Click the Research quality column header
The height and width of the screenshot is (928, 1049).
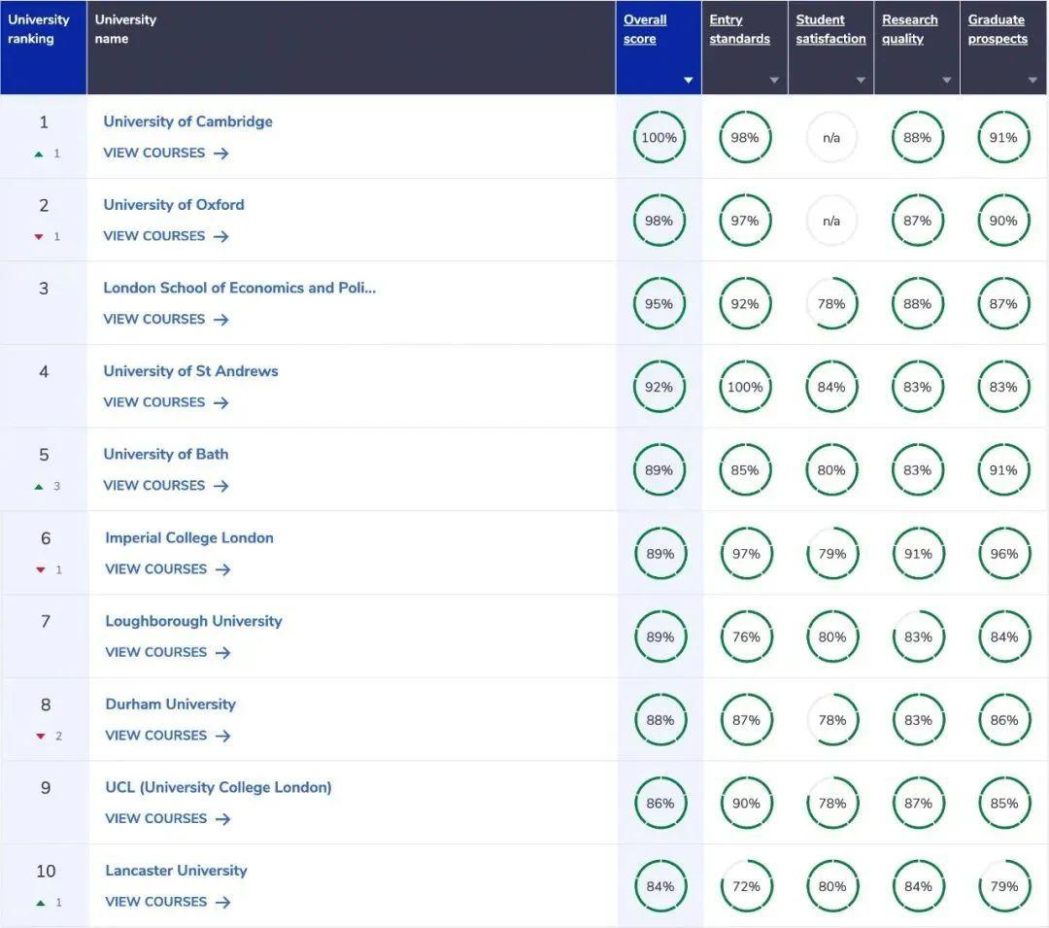tap(909, 29)
